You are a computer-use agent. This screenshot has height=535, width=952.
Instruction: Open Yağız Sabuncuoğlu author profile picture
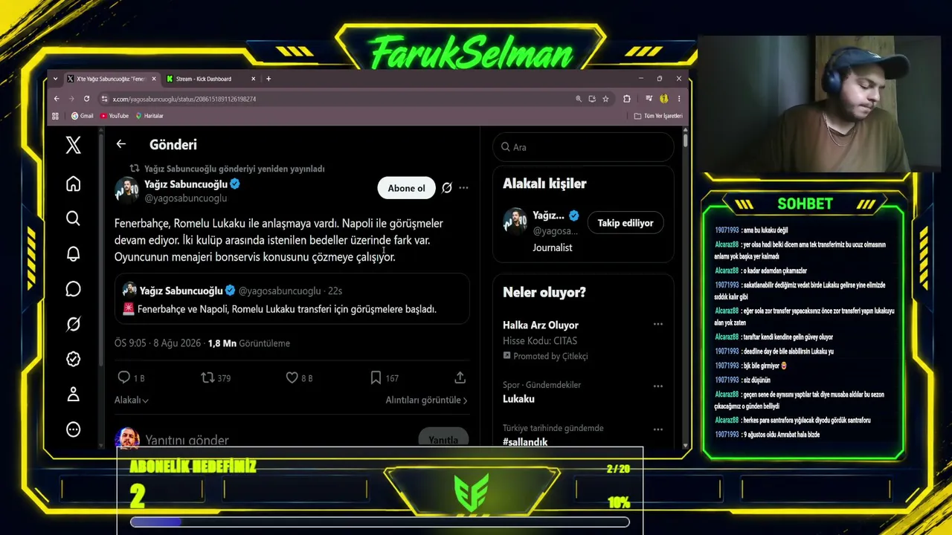[x=127, y=190]
